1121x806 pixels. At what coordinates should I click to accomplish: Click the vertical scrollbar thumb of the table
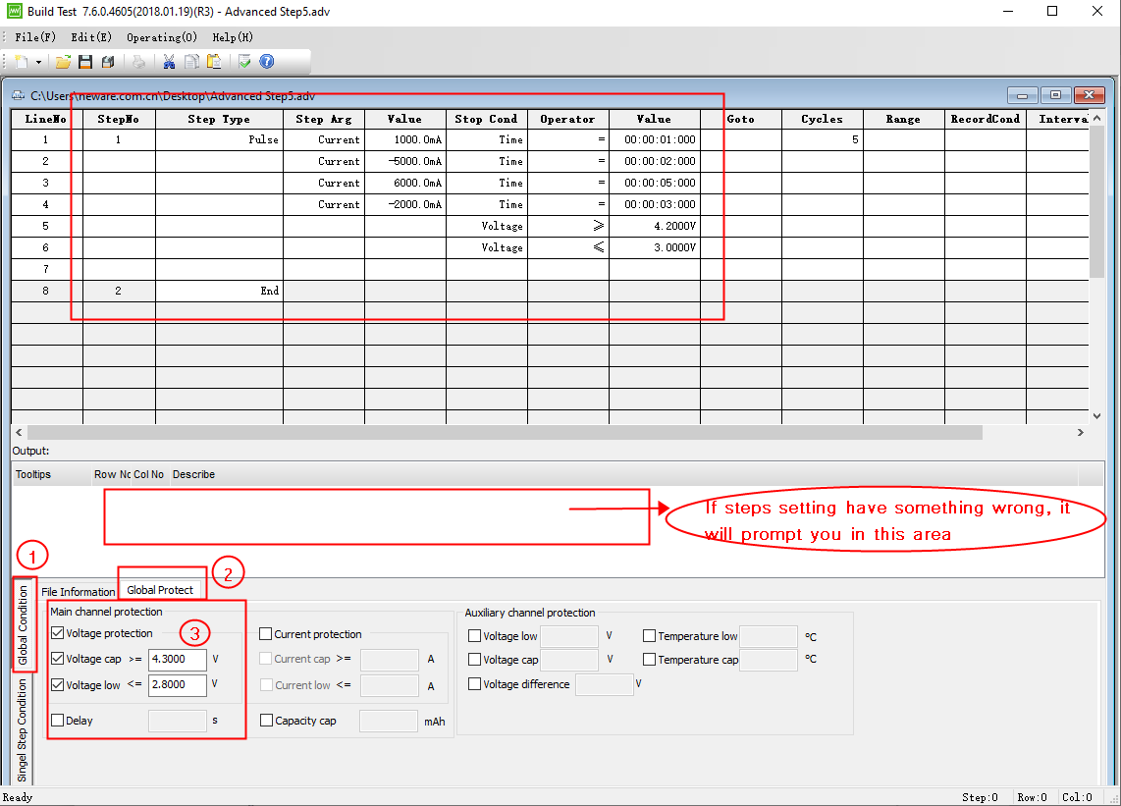(1096, 201)
